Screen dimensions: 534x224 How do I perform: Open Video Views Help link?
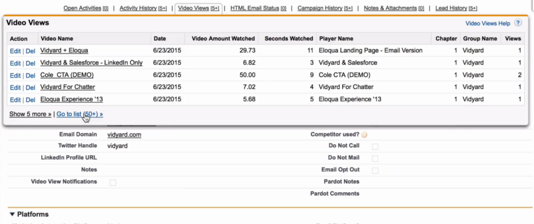point(488,23)
